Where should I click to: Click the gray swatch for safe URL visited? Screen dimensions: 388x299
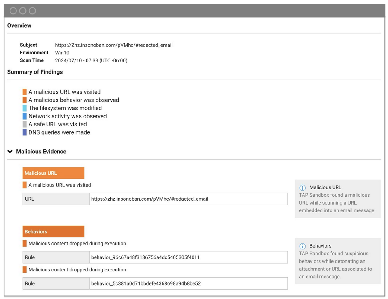[25, 124]
